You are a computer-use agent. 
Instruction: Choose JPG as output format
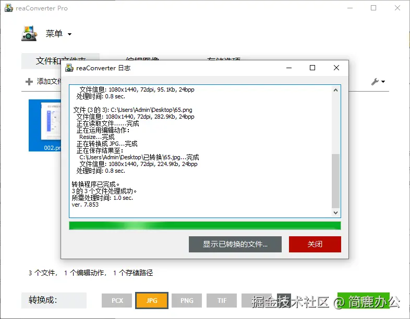152,300
